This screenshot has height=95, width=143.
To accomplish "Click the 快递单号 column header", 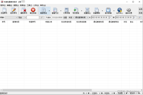I will [x=32, y=22].
